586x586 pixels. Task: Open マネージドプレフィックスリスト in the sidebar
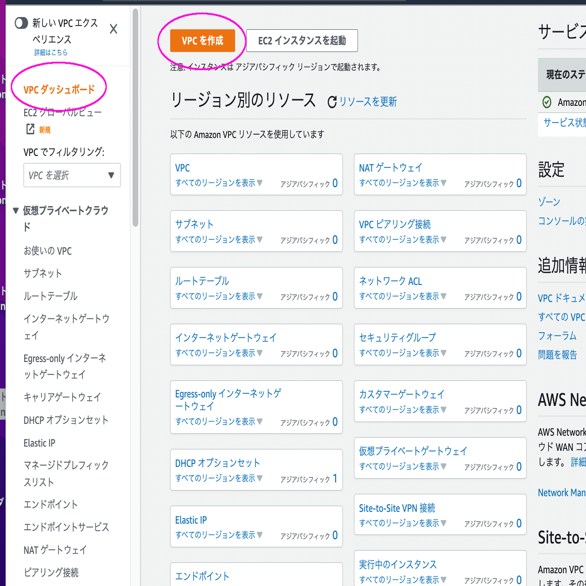click(66, 474)
